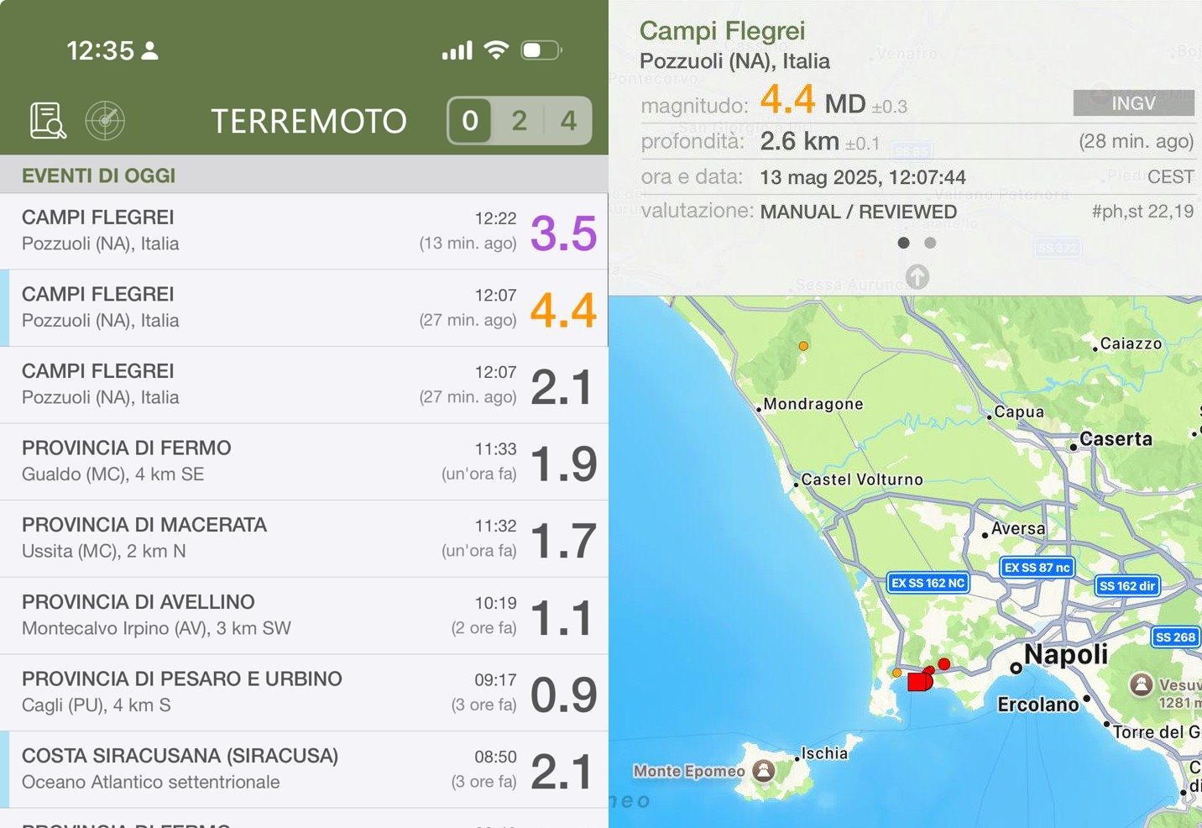The width and height of the screenshot is (1202, 828).
Task: Tap the 12:35 clock in status bar
Action: tap(100, 50)
